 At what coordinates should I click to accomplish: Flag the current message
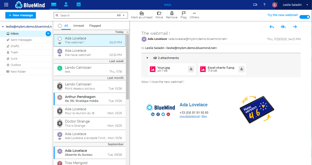pos(183,13)
